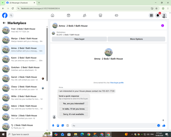The height and width of the screenshot is (137, 171).
Task: Open the View buyer profile link
Action: point(117,83)
